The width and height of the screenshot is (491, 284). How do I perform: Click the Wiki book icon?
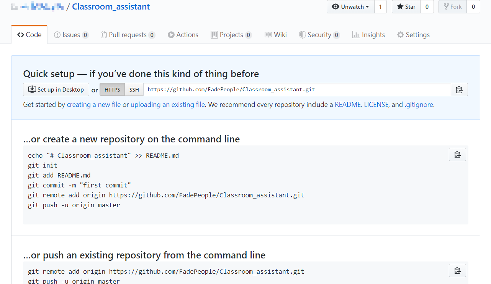[x=268, y=35]
